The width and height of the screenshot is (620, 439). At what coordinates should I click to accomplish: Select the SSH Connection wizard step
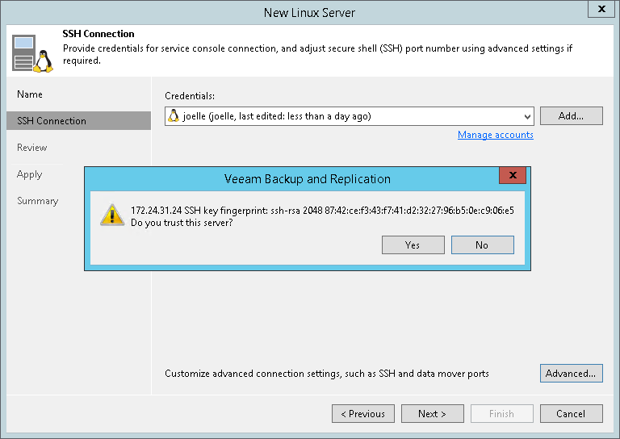coord(52,121)
